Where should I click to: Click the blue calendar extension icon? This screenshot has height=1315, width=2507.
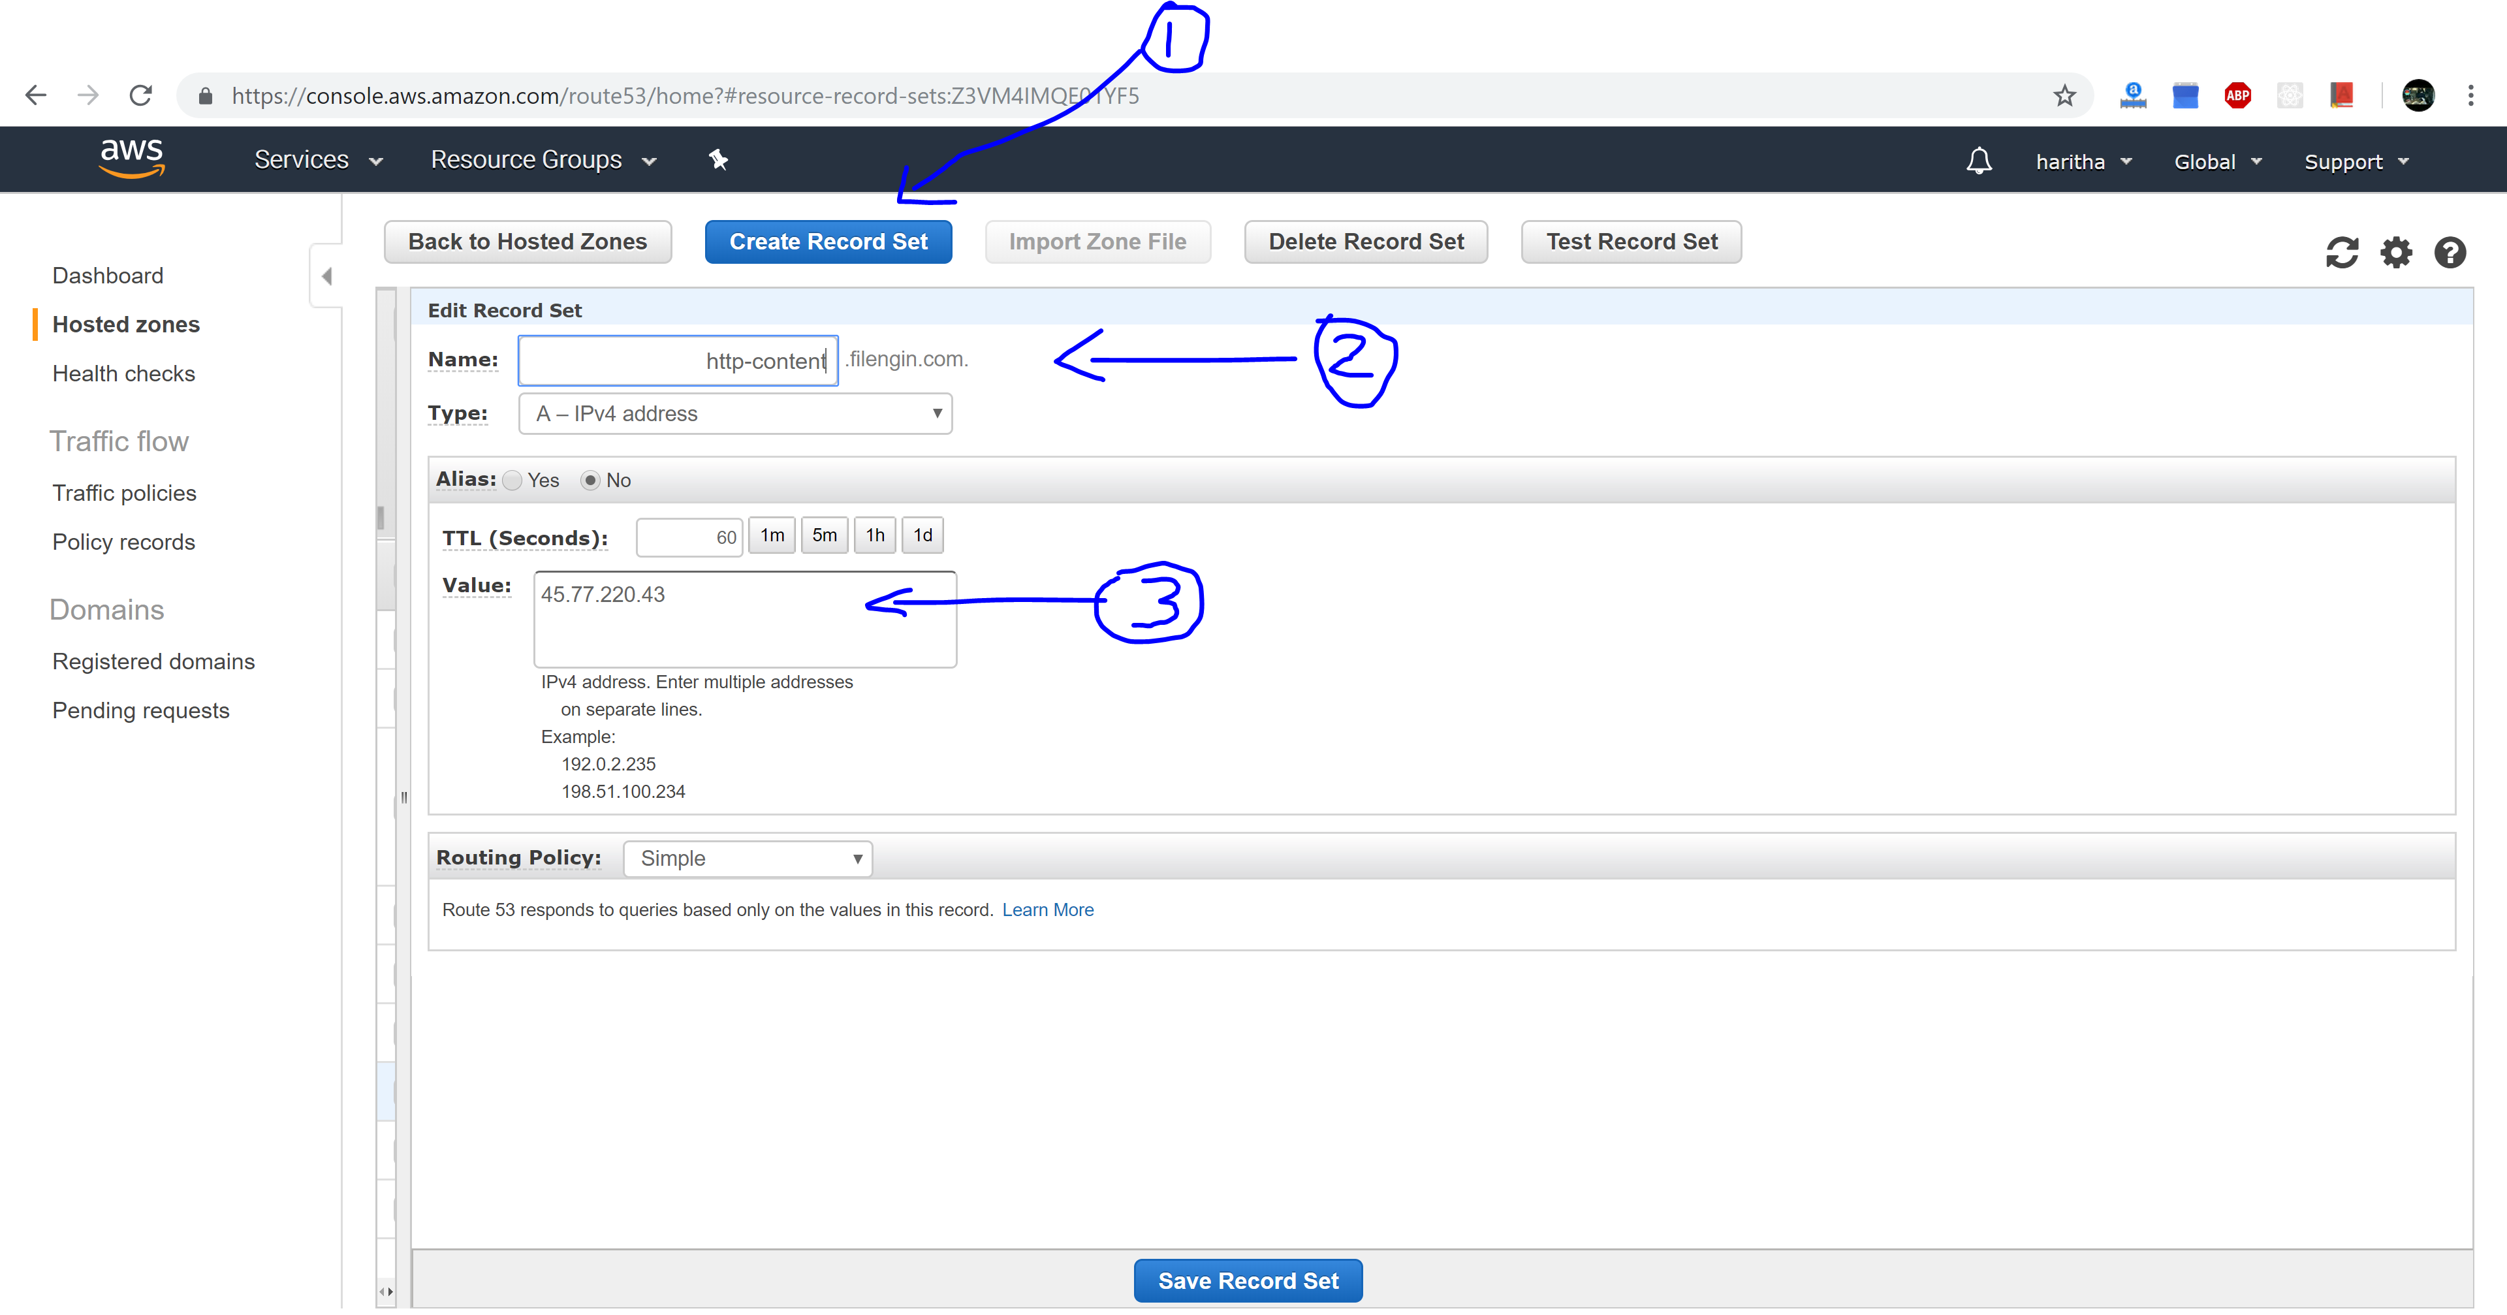pos(2185,95)
